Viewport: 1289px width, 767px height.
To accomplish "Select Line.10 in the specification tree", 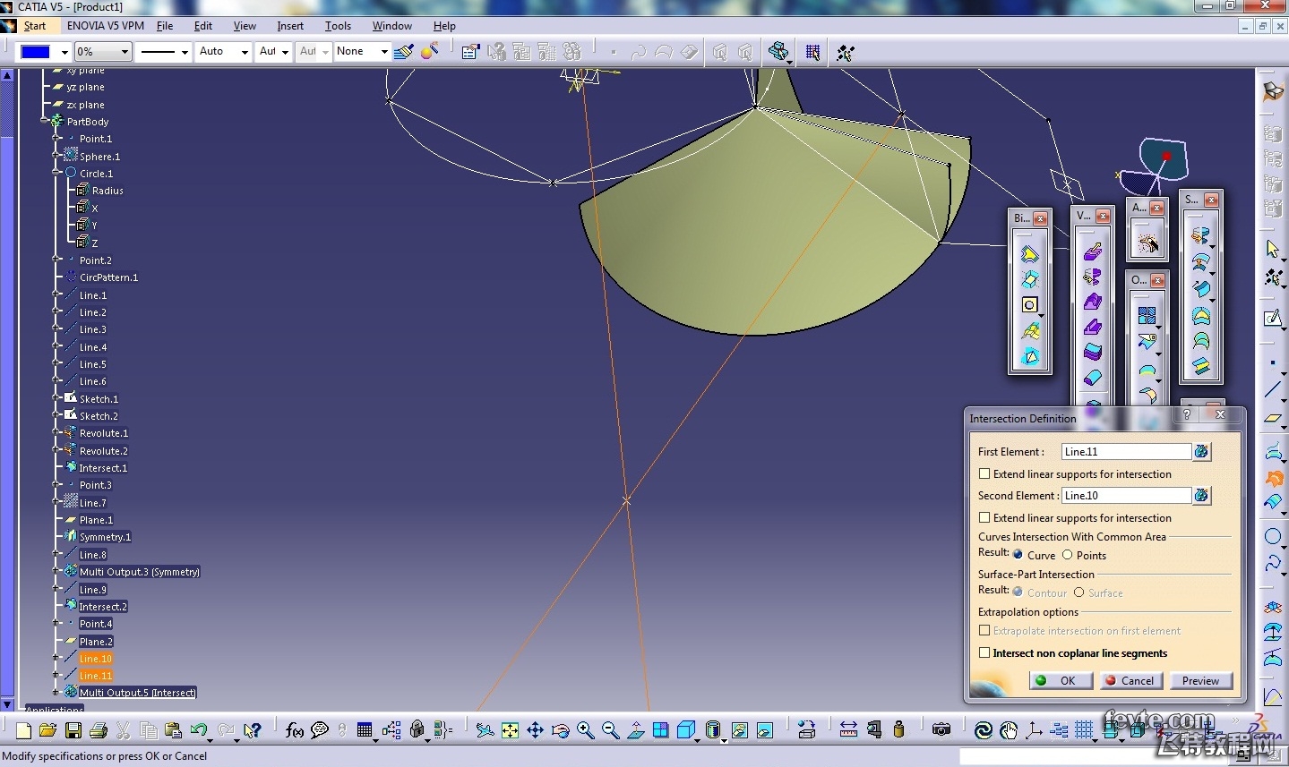I will pos(96,659).
